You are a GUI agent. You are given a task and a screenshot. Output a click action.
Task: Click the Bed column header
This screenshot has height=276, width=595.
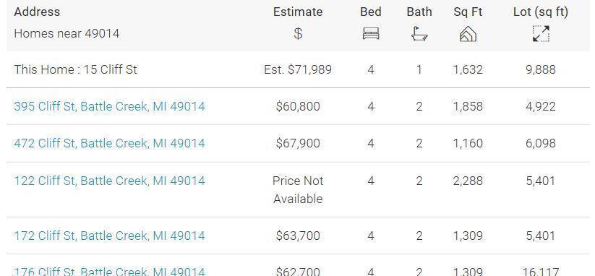[371, 12]
